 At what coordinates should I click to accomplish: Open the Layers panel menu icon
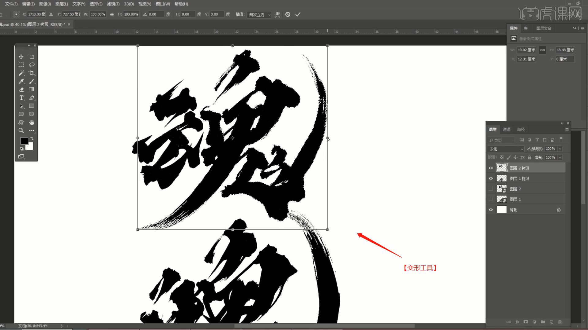[x=567, y=129]
